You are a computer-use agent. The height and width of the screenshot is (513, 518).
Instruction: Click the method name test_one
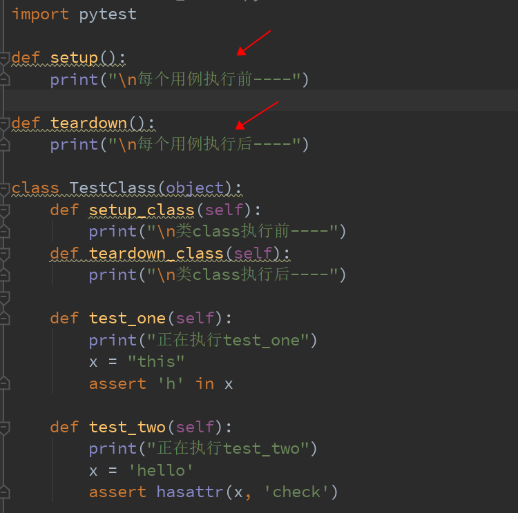127,319
